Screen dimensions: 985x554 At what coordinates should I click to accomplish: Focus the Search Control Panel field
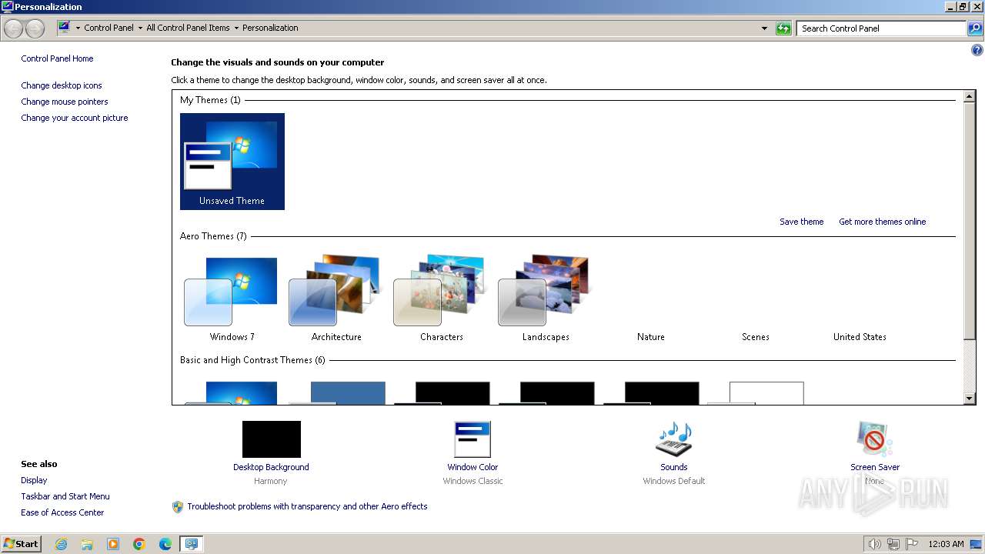click(x=882, y=28)
